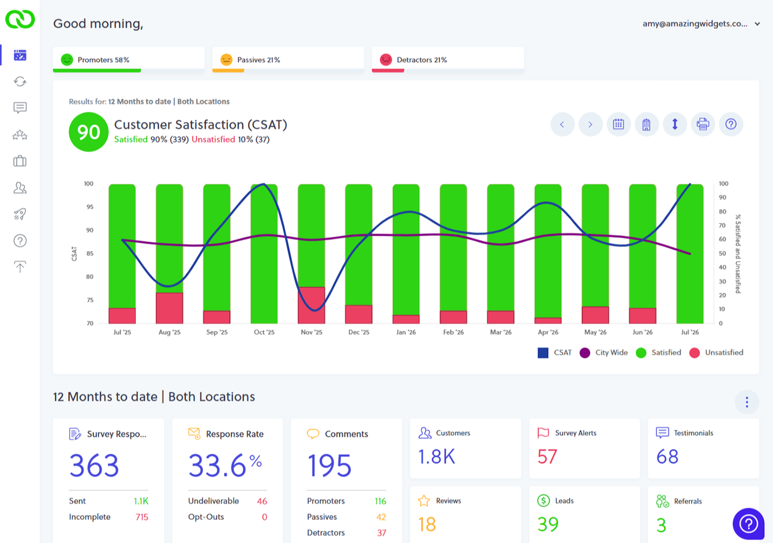Select the Promoters 58% tab
Image resolution: width=773 pixels, height=543 pixels.
click(129, 59)
